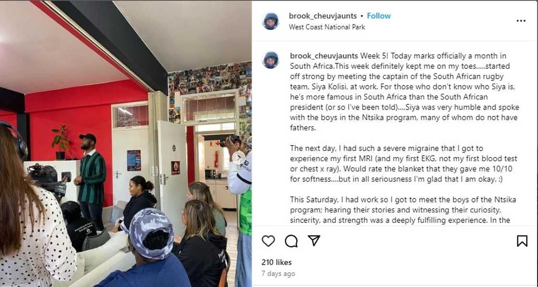Open comments with the speech bubble icon
538x287 pixels.
(x=291, y=241)
